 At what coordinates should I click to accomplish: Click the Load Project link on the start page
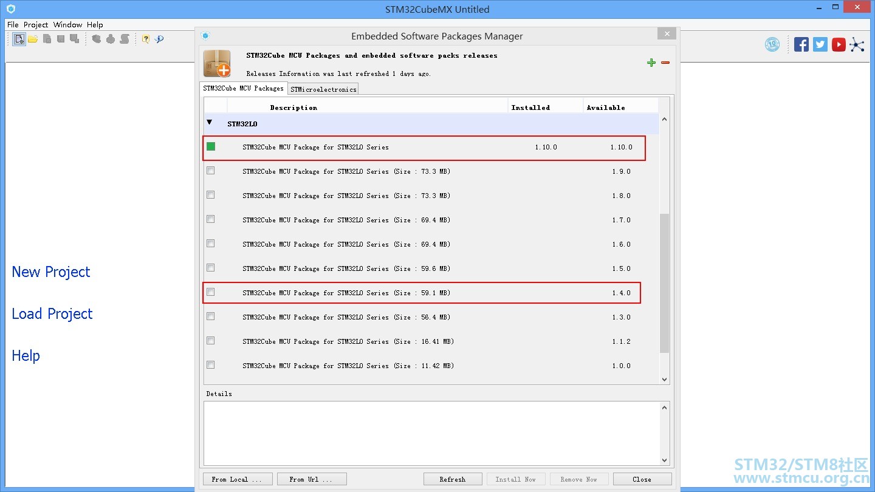coord(52,314)
